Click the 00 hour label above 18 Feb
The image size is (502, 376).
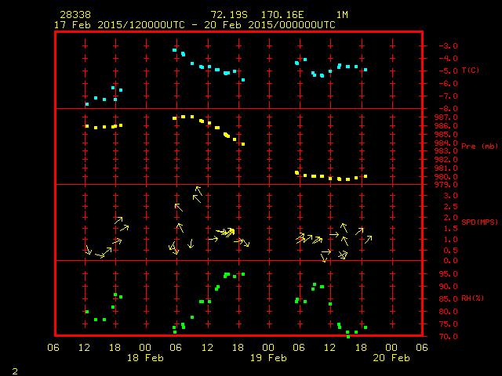click(145, 348)
